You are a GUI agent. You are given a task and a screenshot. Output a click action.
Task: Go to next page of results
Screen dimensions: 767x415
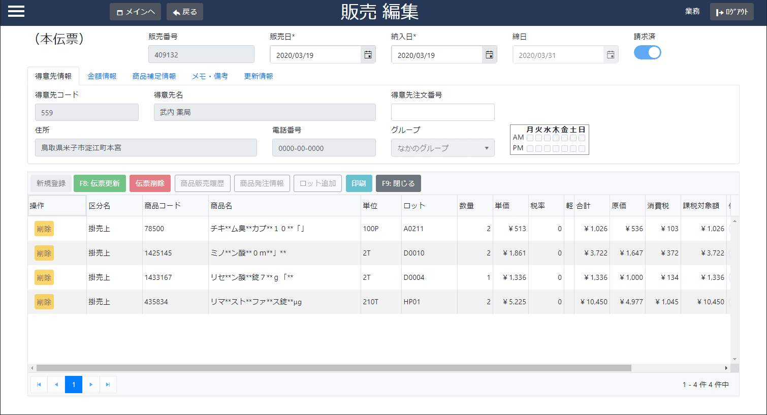[x=91, y=385]
